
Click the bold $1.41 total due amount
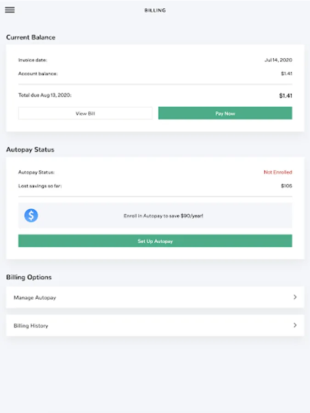click(x=285, y=96)
